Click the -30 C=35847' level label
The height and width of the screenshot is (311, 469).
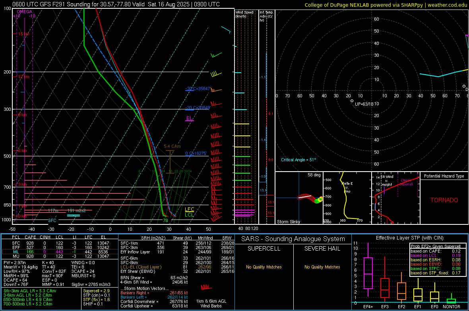click(198, 89)
